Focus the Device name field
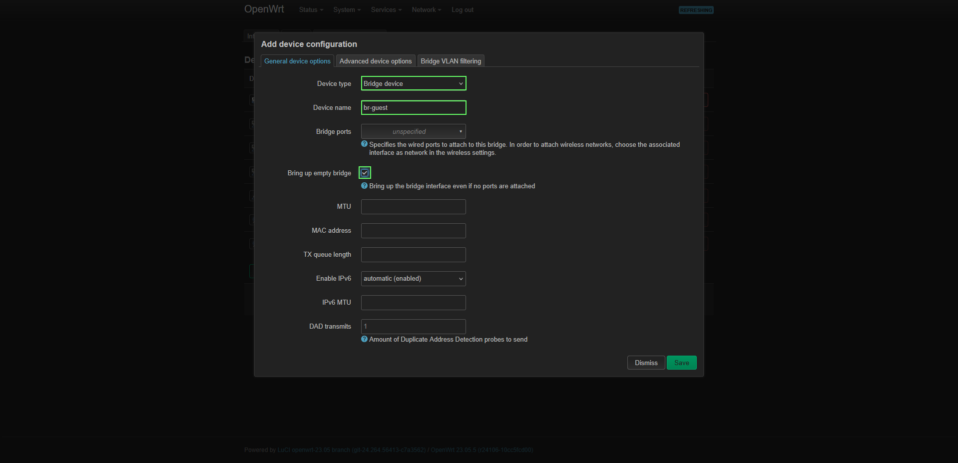The image size is (958, 463). click(414, 107)
